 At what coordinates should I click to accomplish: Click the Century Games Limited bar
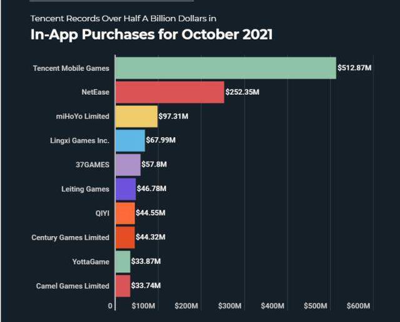click(x=125, y=237)
